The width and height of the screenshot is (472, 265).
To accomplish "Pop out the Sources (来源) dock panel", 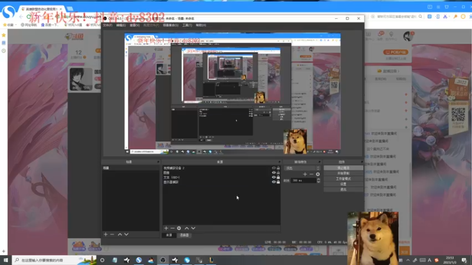I will [x=279, y=162].
